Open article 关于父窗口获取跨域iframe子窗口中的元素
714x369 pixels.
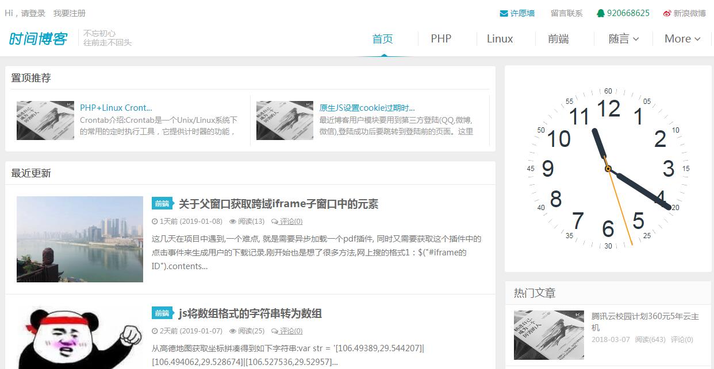[278, 204]
